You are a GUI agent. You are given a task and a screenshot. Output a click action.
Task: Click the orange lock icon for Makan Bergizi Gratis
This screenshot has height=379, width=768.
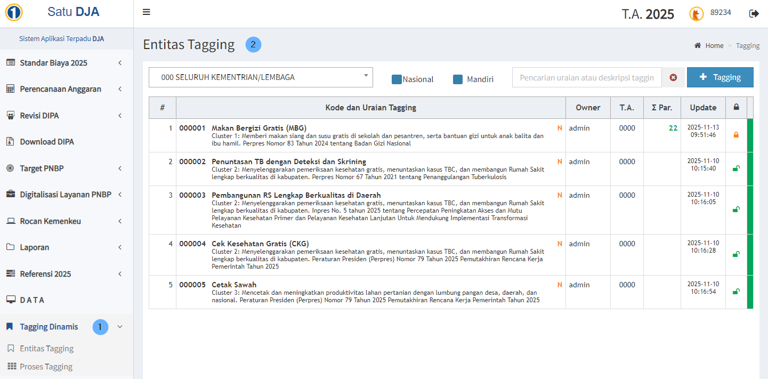pos(736,135)
